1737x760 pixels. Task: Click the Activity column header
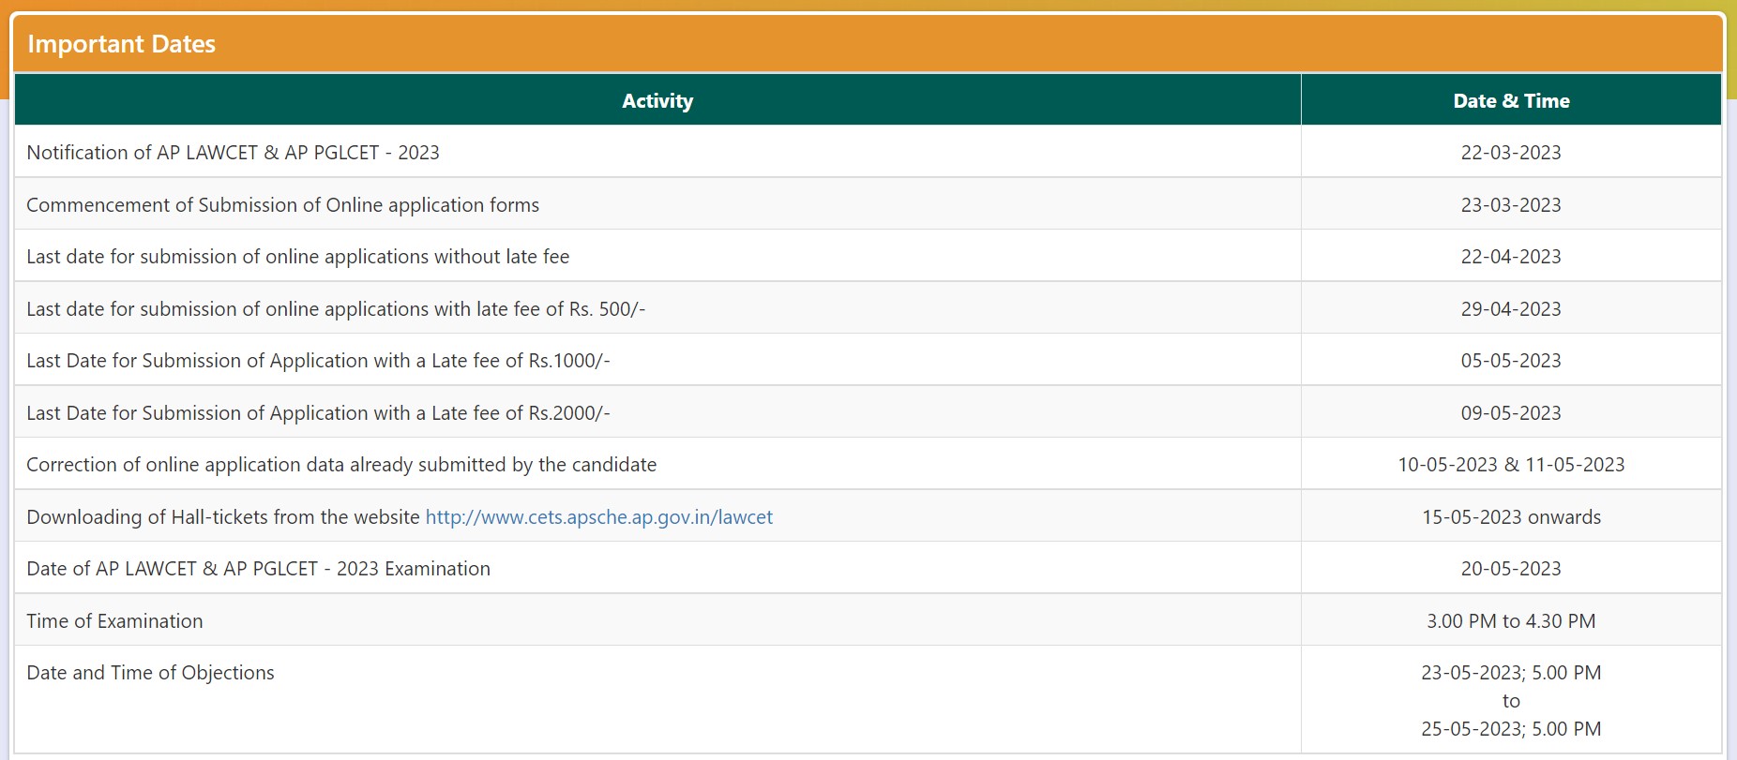pyautogui.click(x=657, y=101)
